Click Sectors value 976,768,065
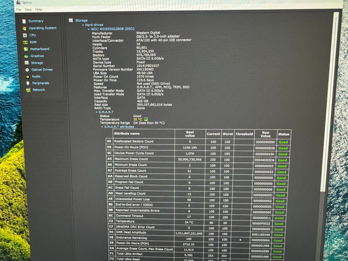The image size is (348, 261). [146, 55]
